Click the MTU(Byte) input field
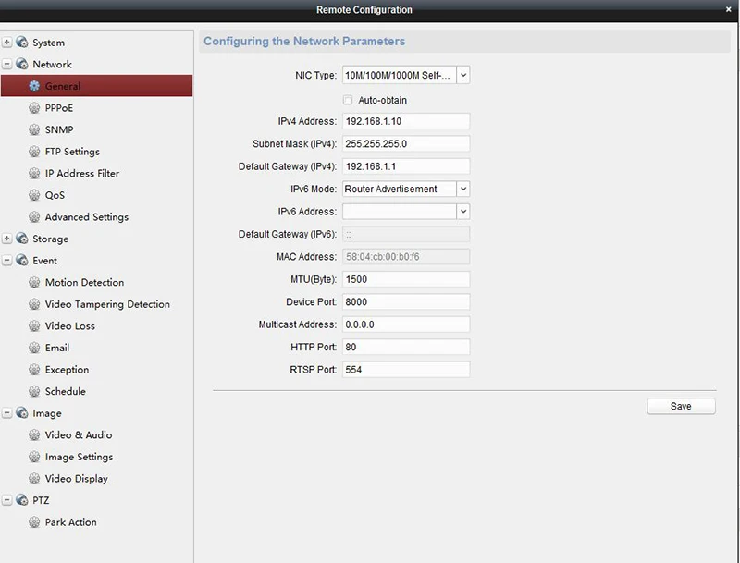The image size is (740, 563). tap(406, 279)
